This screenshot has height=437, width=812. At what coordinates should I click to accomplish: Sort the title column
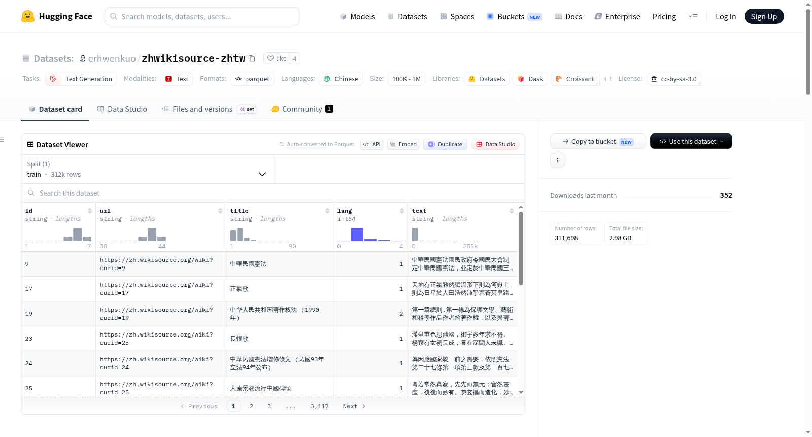327,211
